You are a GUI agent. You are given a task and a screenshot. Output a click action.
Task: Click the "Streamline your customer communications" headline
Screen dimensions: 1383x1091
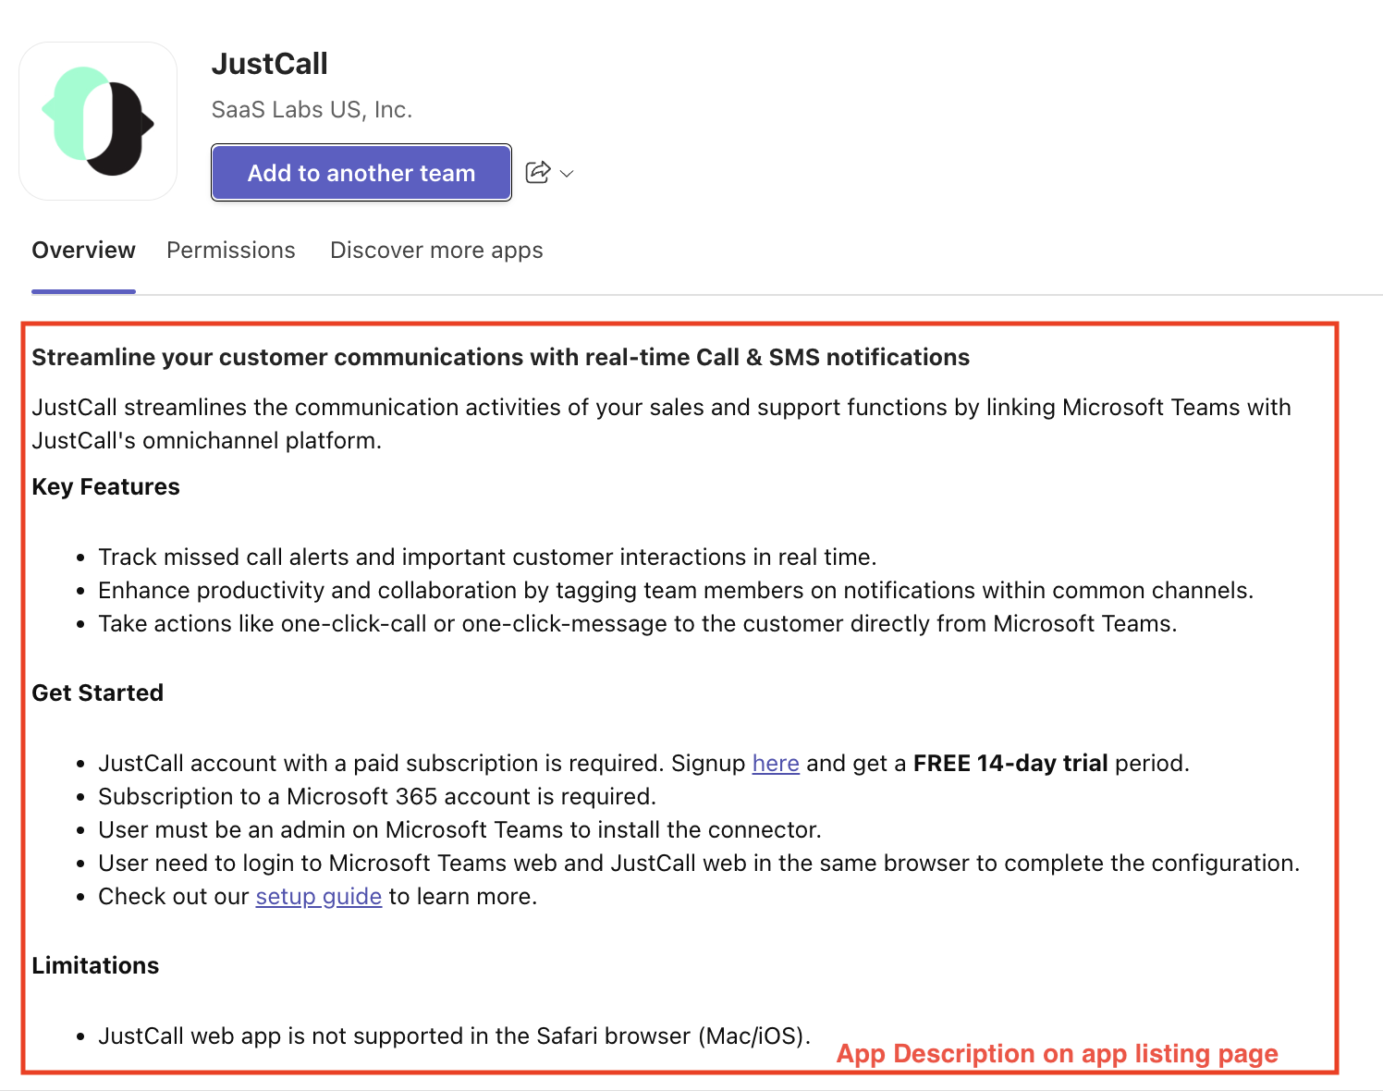point(501,358)
